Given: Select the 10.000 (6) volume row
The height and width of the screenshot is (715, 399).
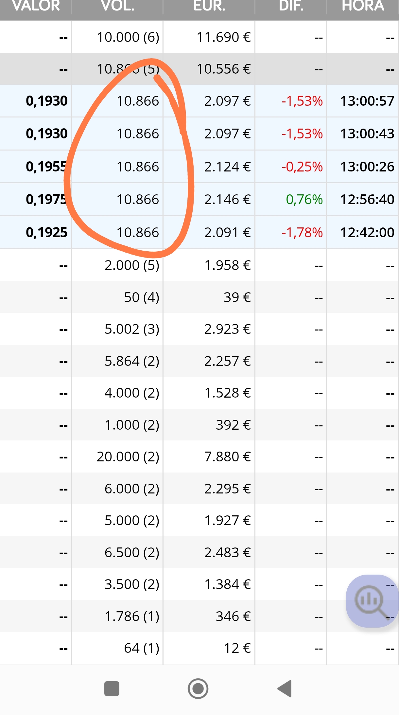Looking at the screenshot, I should tap(128, 37).
